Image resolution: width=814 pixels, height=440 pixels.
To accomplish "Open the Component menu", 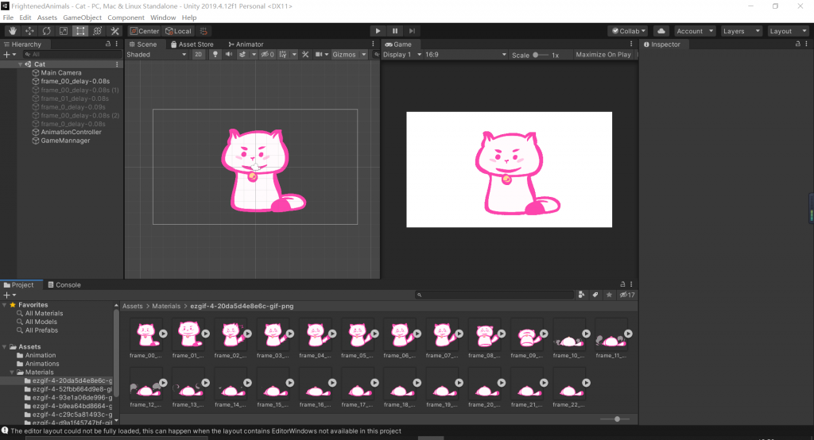I will [x=126, y=17].
